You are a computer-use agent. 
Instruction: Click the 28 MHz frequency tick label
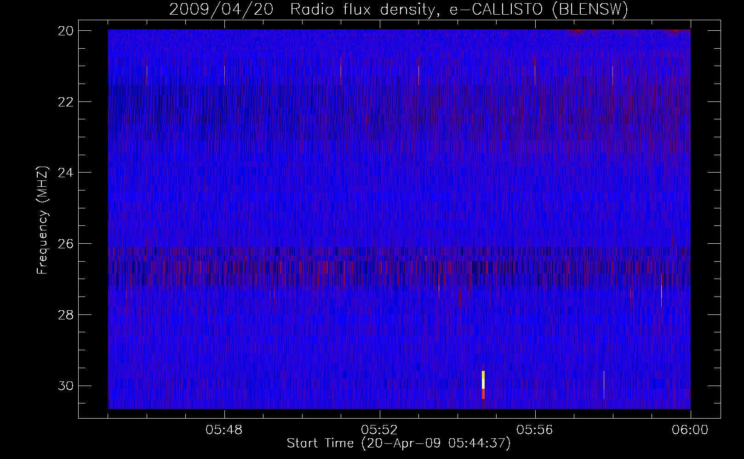click(66, 314)
